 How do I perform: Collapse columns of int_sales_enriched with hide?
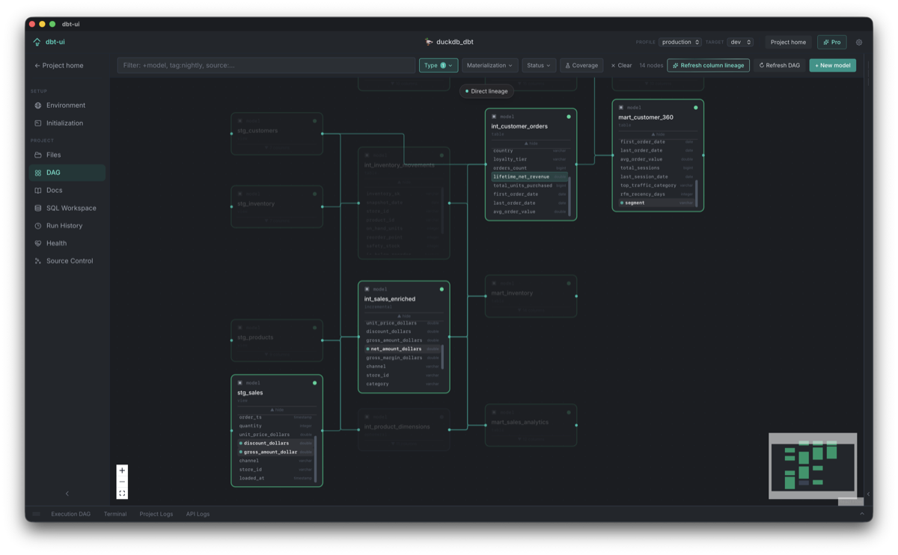tap(404, 316)
